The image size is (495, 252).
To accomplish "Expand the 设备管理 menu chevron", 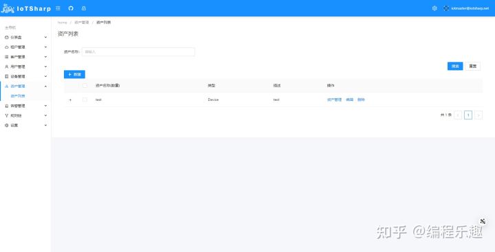I will pyautogui.click(x=45, y=76).
